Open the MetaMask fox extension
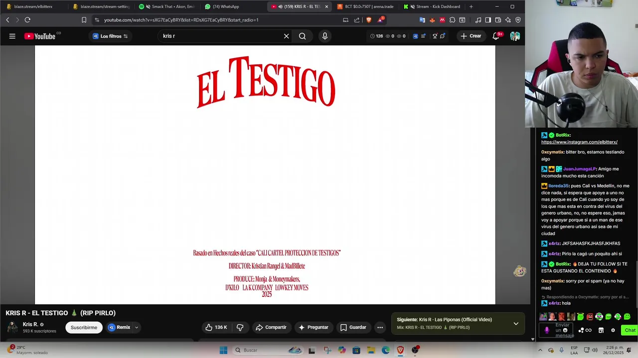Screen dimensions: 638x358 [432, 20]
